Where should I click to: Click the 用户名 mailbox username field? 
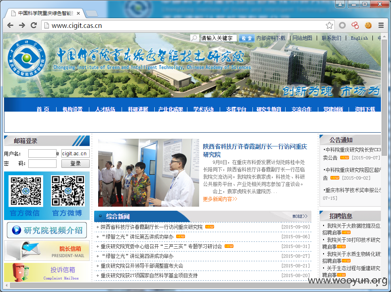click(x=42, y=154)
